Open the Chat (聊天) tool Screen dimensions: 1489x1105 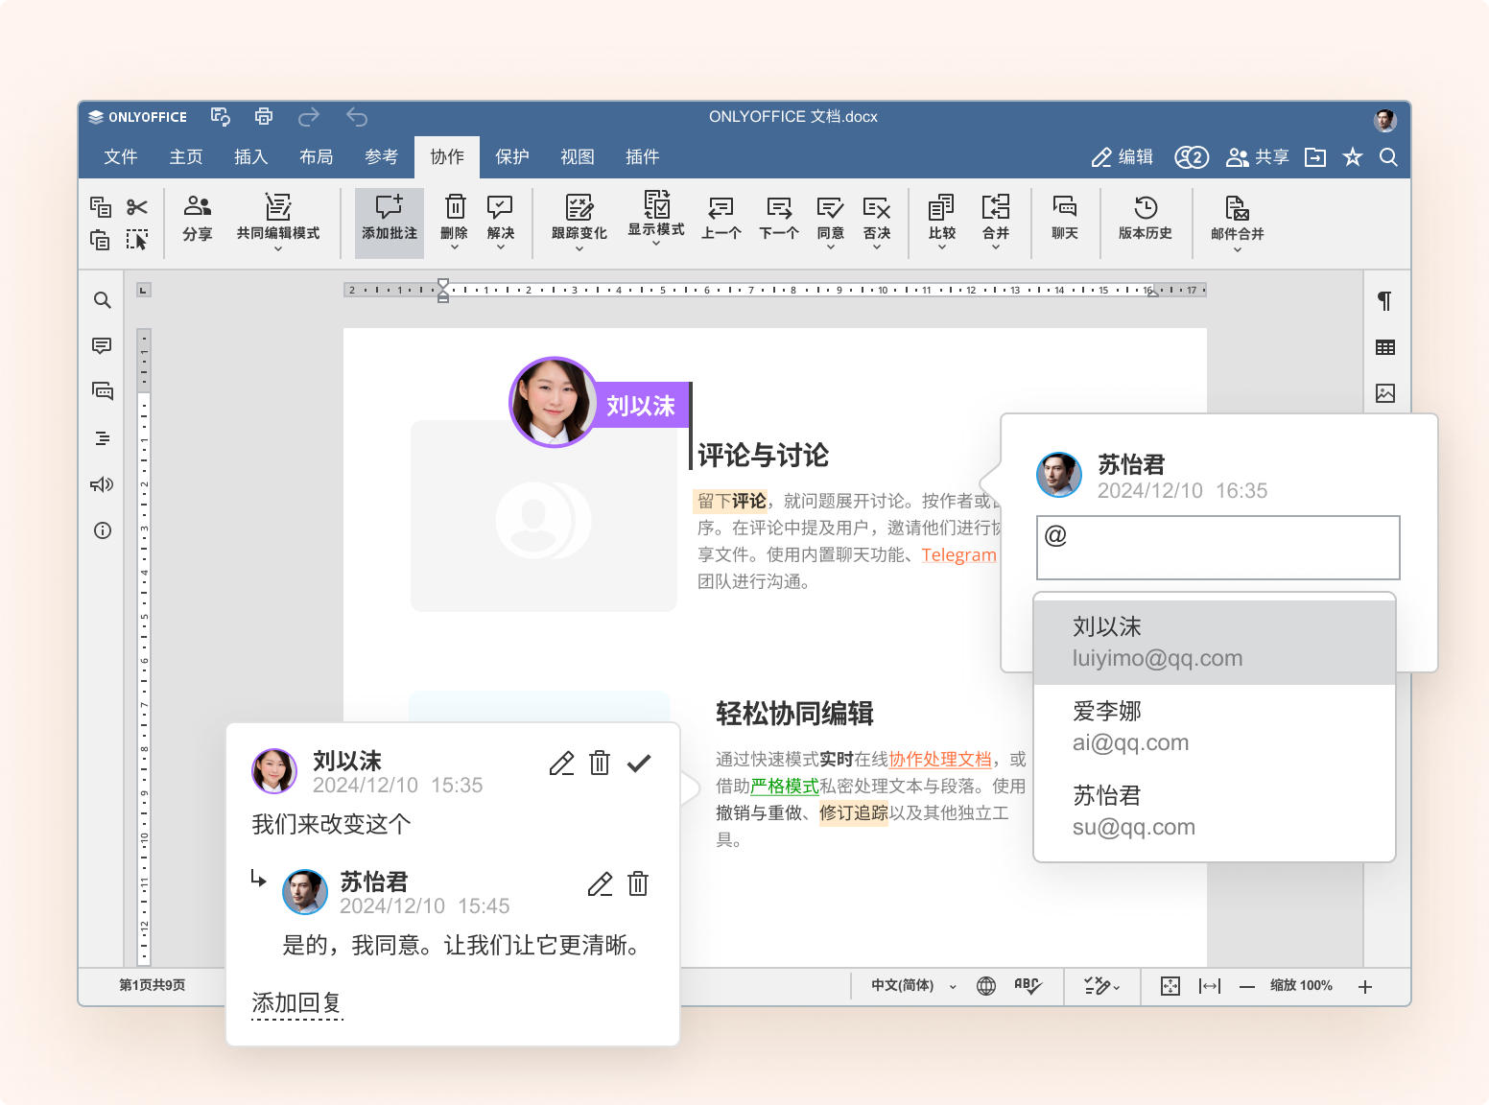click(x=1064, y=218)
